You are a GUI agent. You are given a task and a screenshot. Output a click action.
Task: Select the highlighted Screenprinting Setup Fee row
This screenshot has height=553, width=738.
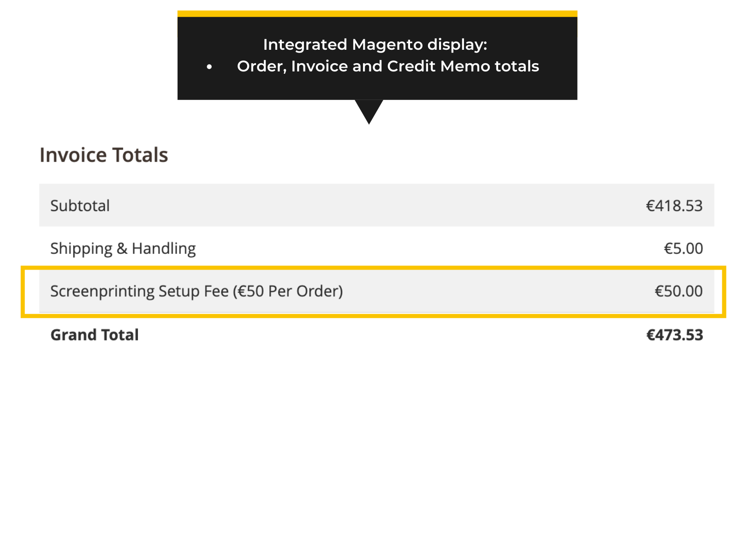(x=369, y=291)
